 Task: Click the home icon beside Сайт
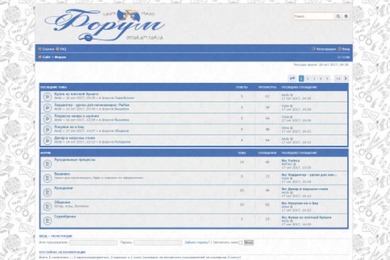click(40, 57)
